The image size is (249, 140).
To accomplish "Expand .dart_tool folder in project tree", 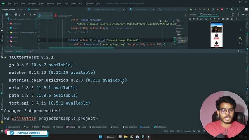I will [x=8, y=23].
